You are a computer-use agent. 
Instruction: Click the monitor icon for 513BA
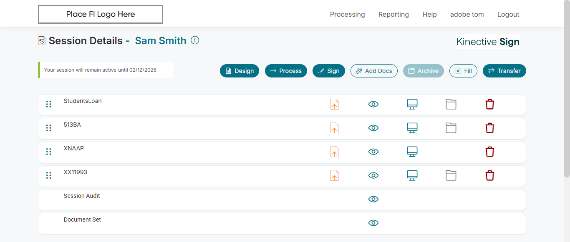[x=412, y=128]
